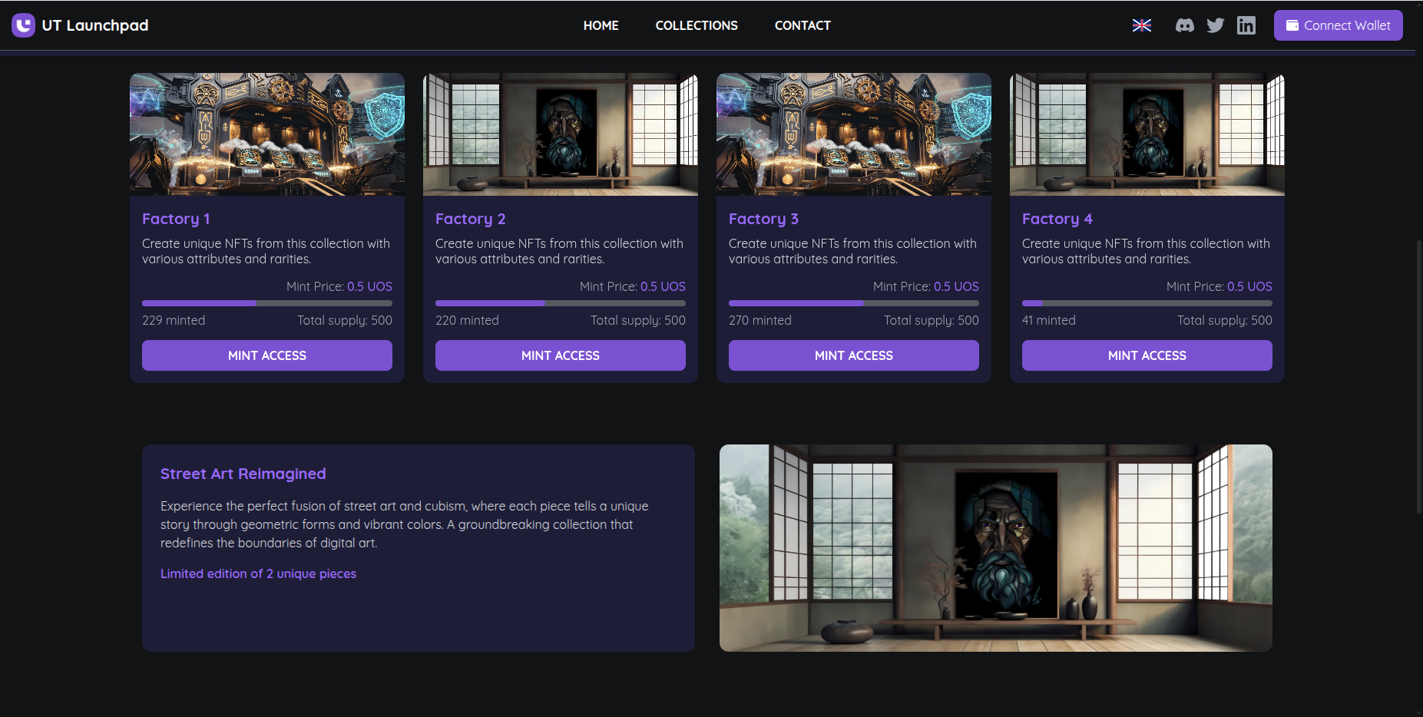Image resolution: width=1423 pixels, height=717 pixels.
Task: Click the UT Launchpad logo icon
Action: click(x=23, y=25)
